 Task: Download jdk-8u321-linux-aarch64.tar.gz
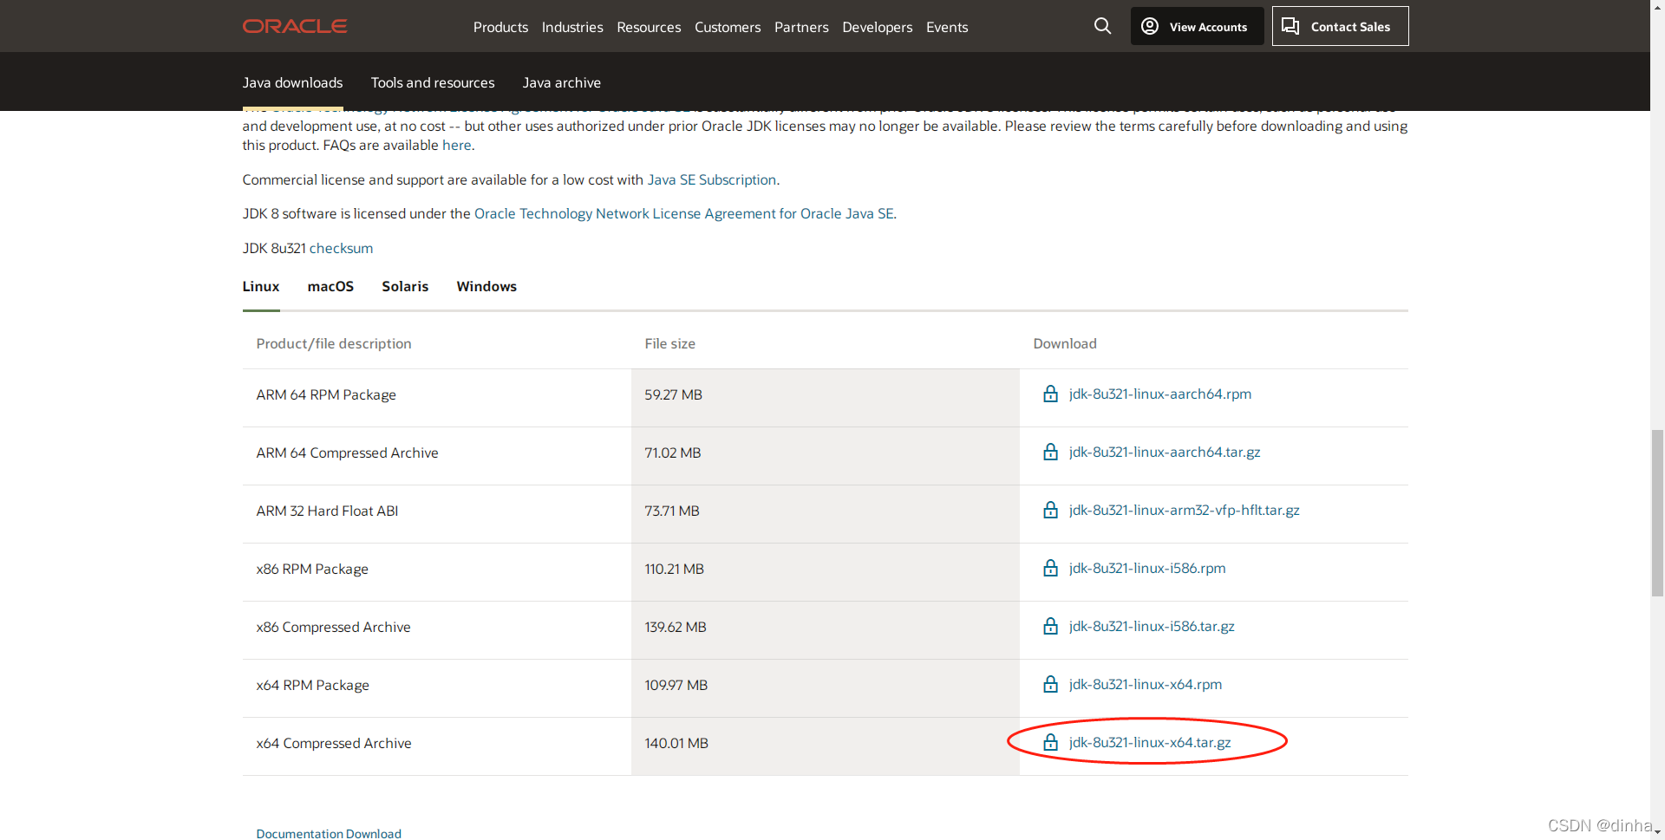1165,452
